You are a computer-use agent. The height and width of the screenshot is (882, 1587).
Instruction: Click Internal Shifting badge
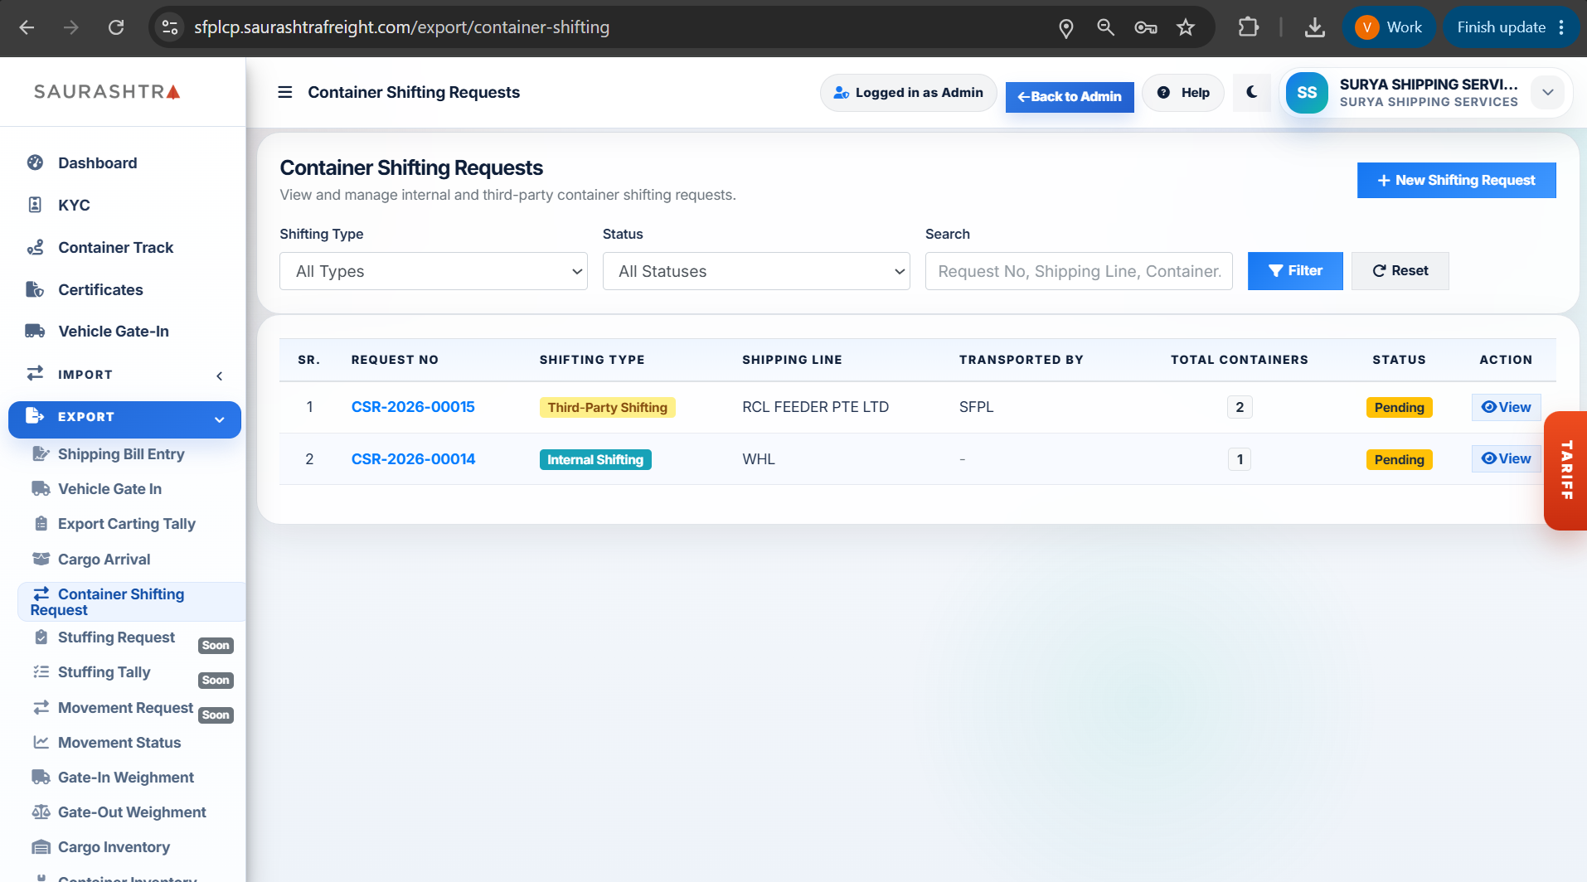tap(595, 460)
